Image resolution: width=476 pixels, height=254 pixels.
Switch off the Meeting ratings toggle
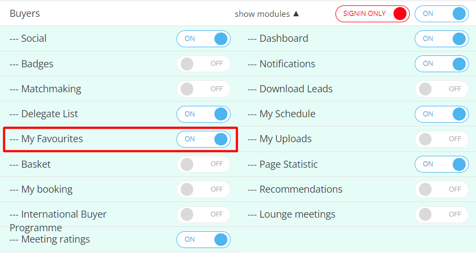point(203,239)
